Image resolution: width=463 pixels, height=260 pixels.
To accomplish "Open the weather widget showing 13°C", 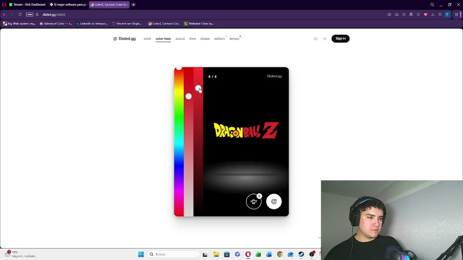I will (x=20, y=254).
